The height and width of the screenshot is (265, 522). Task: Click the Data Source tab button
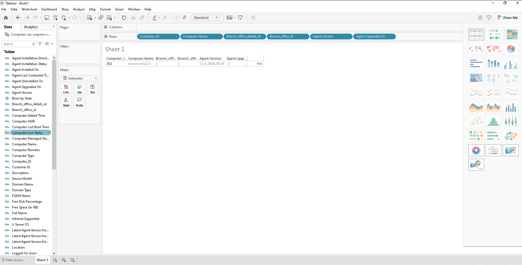click(13, 260)
